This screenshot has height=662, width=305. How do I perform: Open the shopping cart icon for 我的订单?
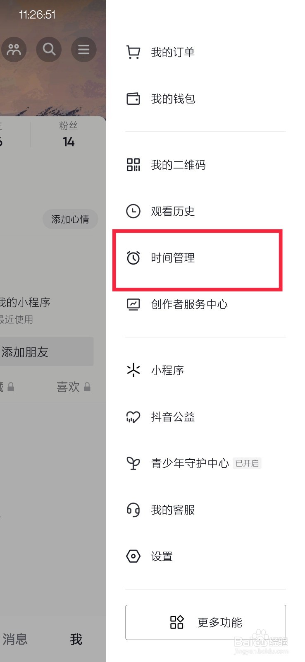pyautogui.click(x=133, y=52)
